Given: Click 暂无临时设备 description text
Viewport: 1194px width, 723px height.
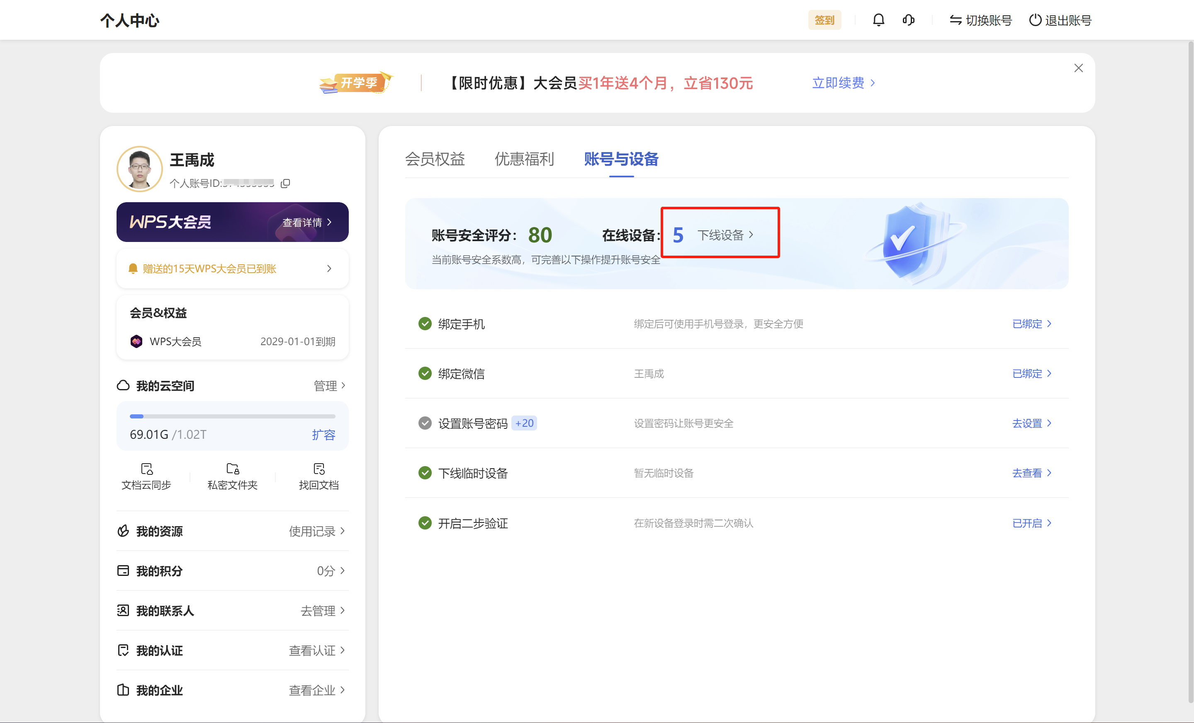Looking at the screenshot, I should pos(664,473).
